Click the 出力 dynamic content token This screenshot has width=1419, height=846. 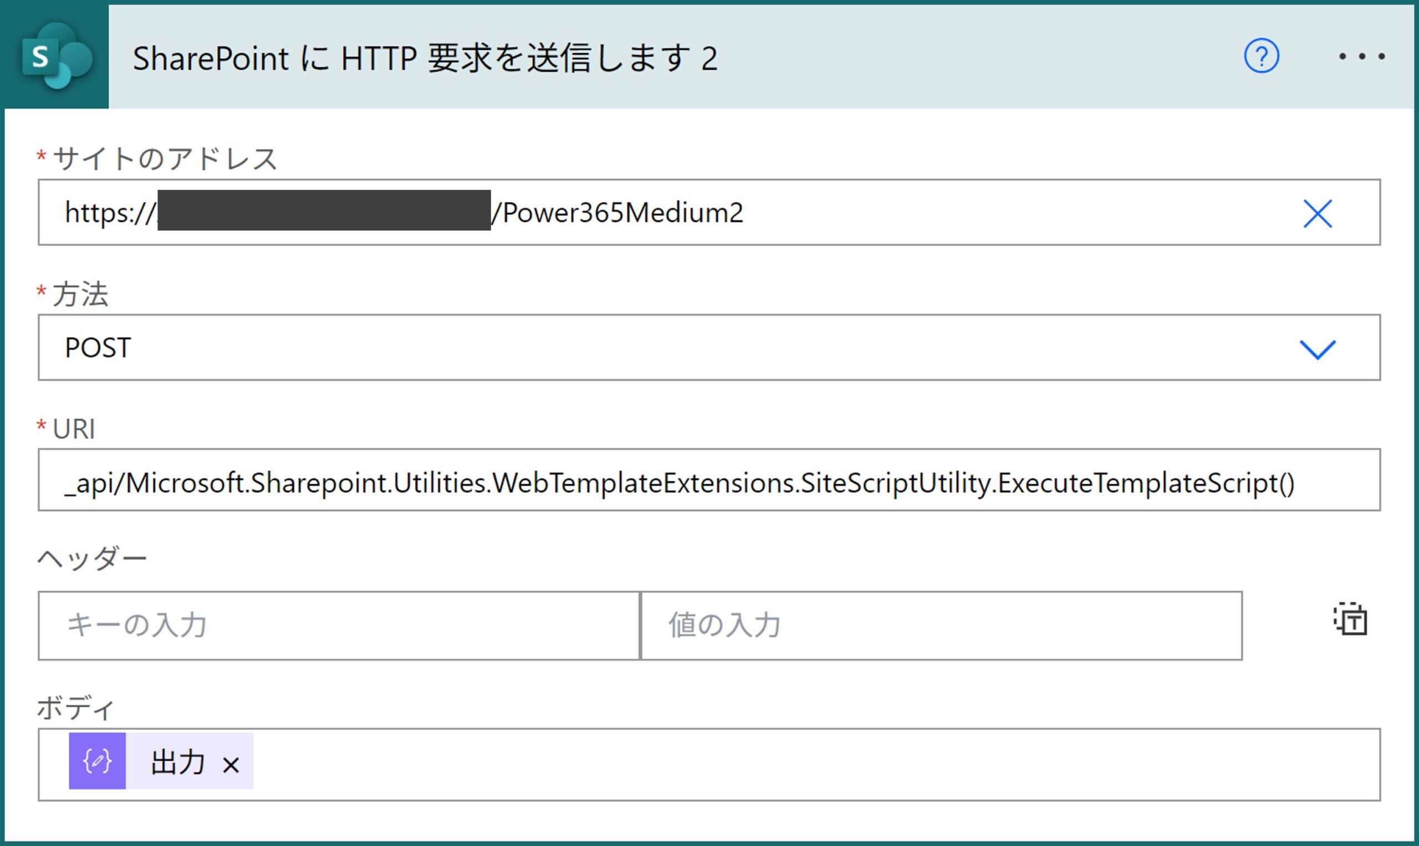(x=161, y=761)
